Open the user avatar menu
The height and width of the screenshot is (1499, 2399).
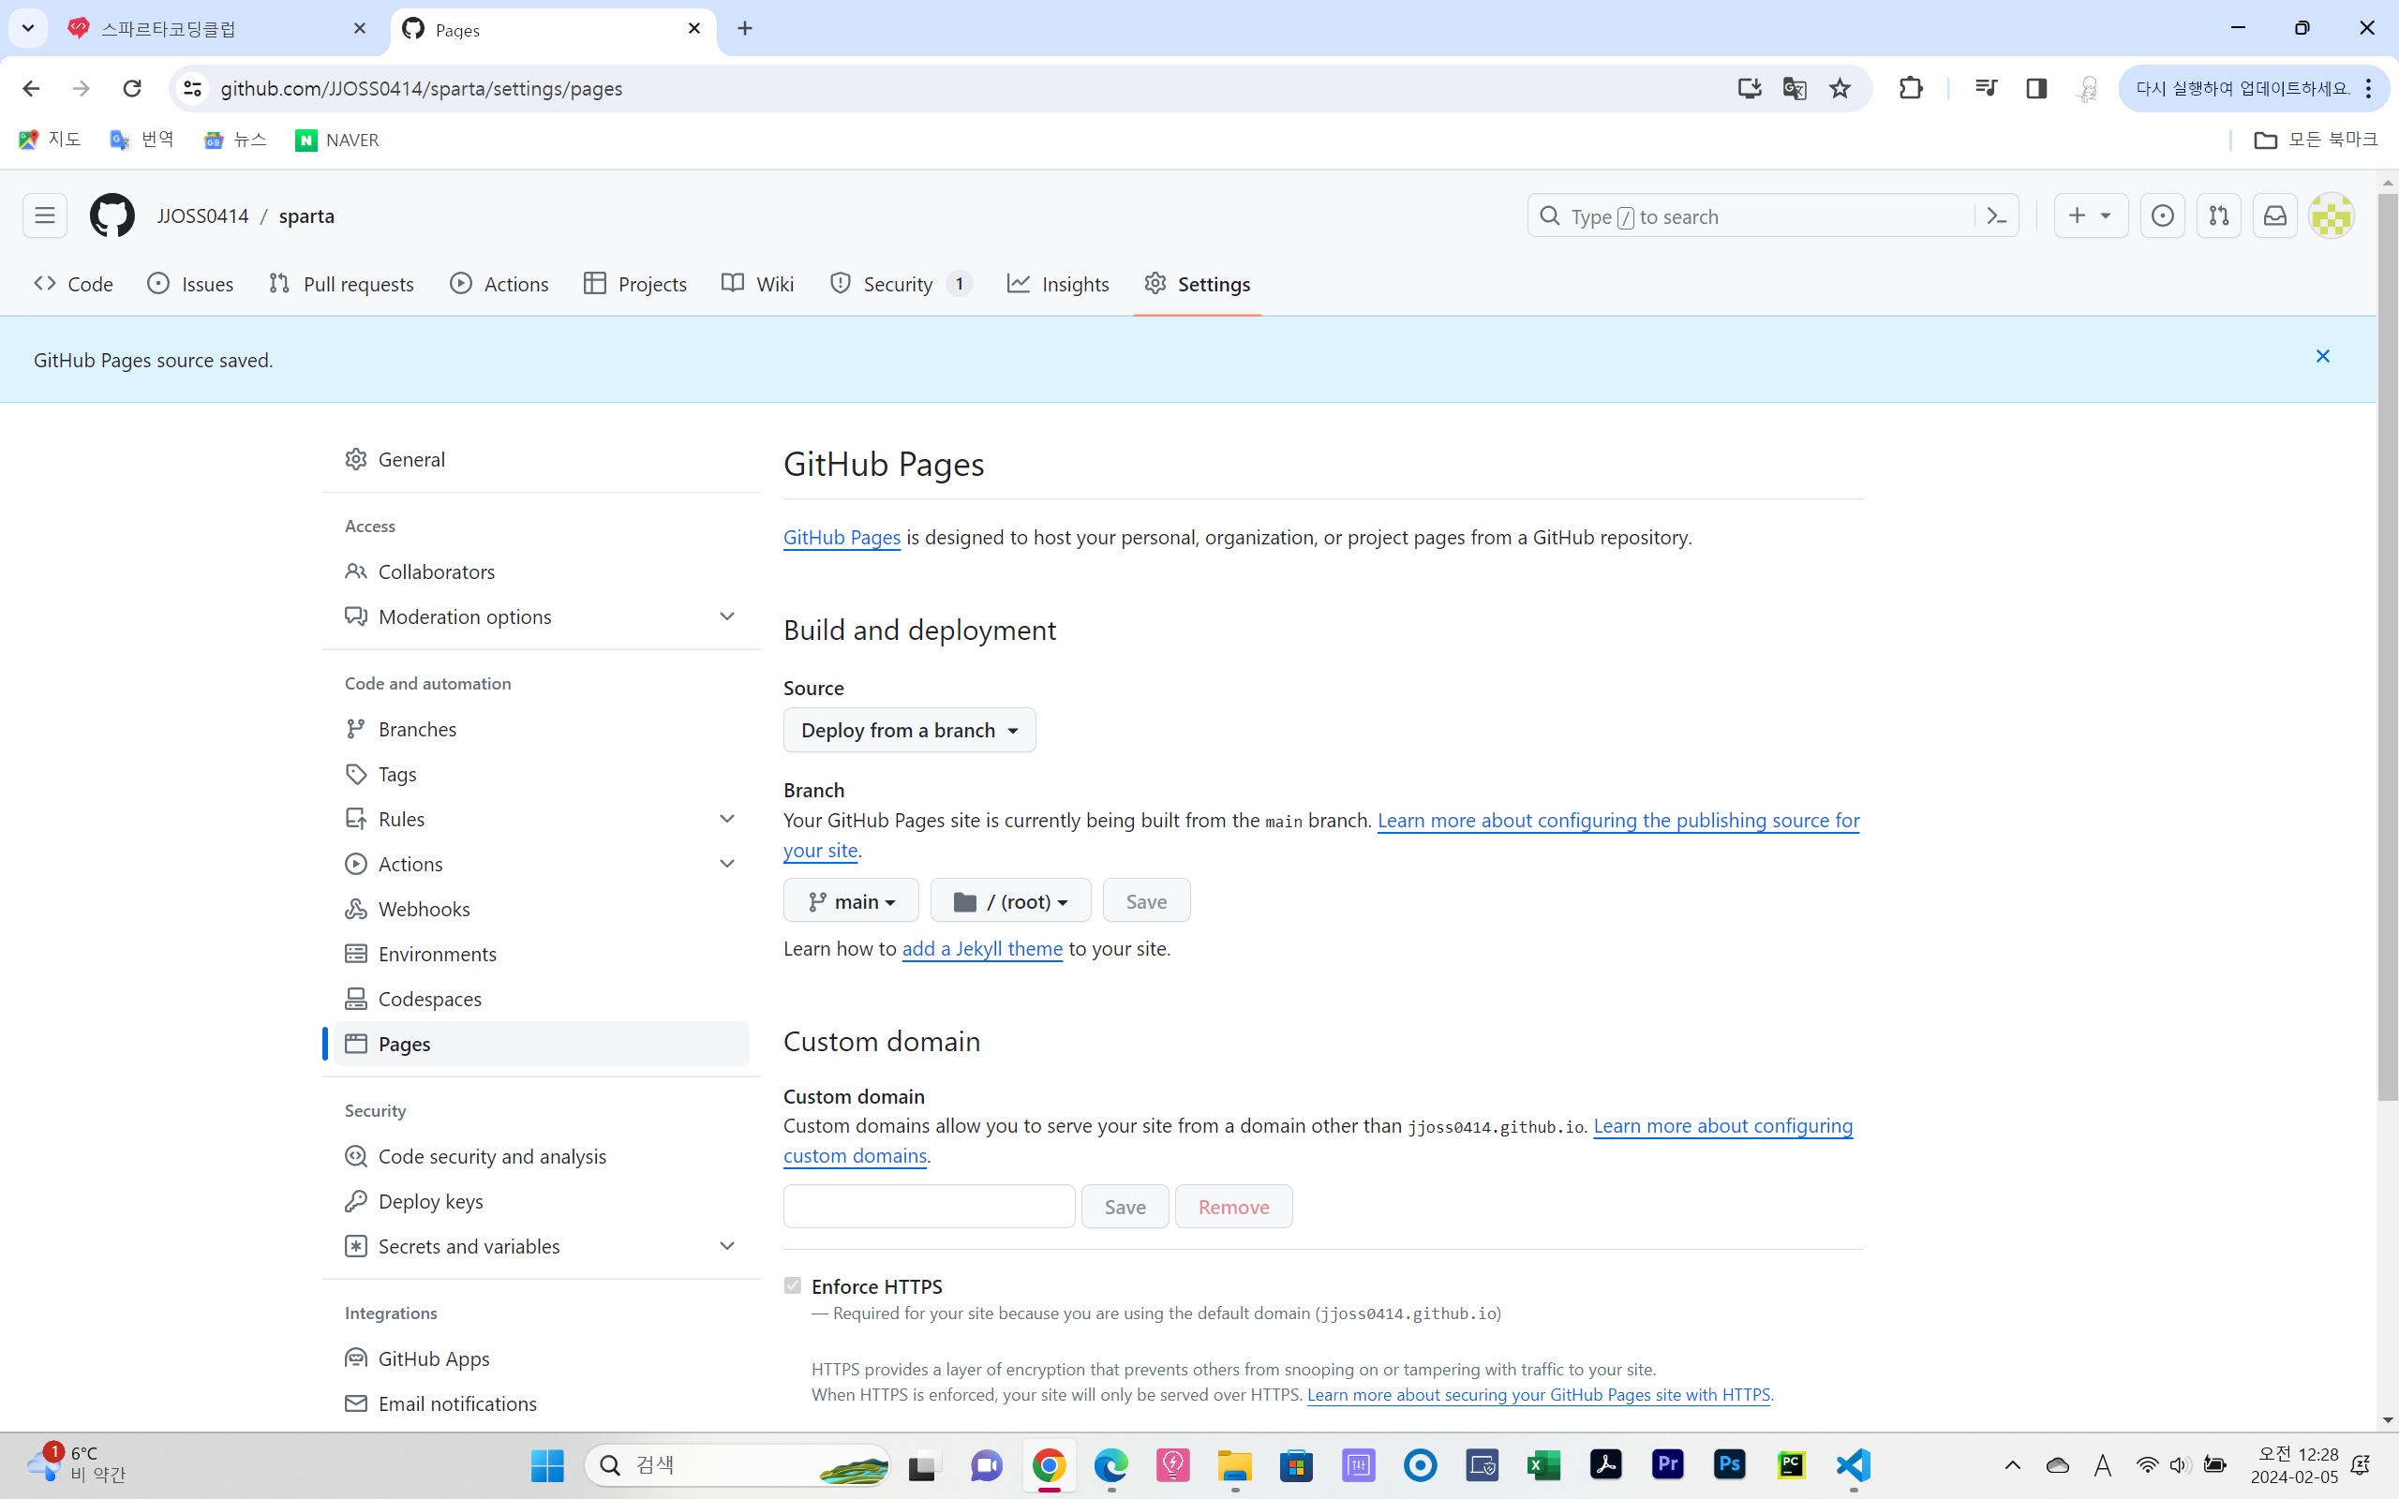pos(2332,215)
